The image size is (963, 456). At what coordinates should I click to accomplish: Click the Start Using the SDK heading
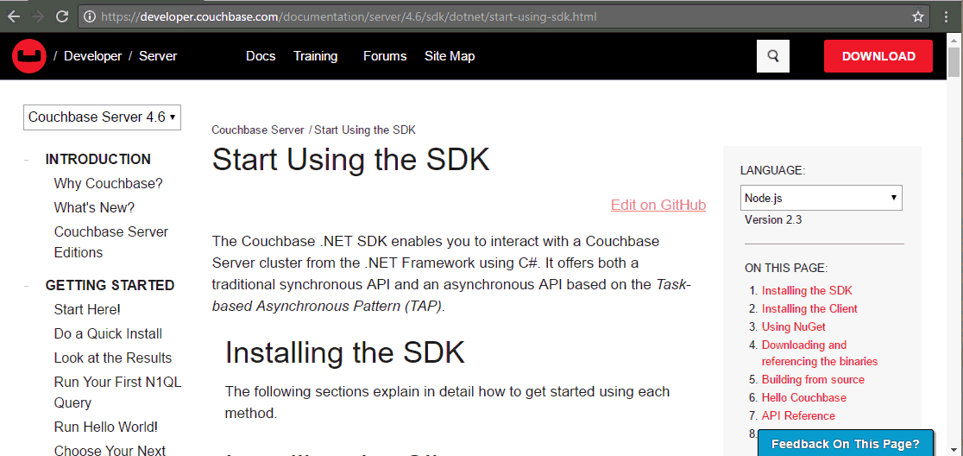click(x=350, y=161)
